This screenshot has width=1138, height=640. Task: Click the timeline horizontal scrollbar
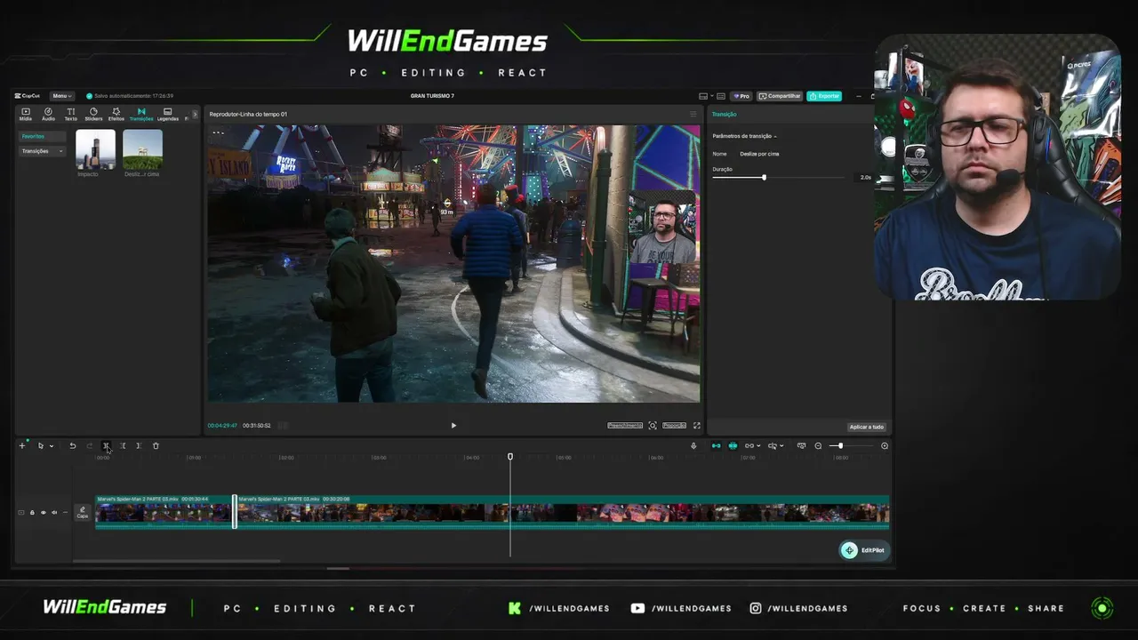[x=177, y=561]
